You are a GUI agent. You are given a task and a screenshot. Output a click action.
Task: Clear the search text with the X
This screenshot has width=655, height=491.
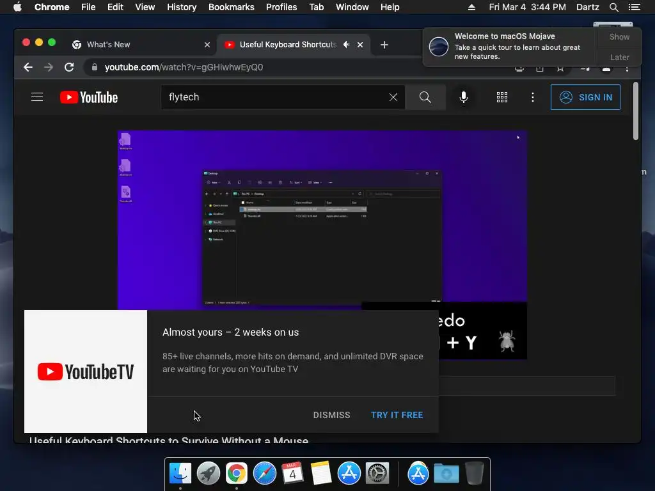(393, 97)
